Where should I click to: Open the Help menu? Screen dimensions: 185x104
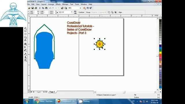(x=90, y=4)
